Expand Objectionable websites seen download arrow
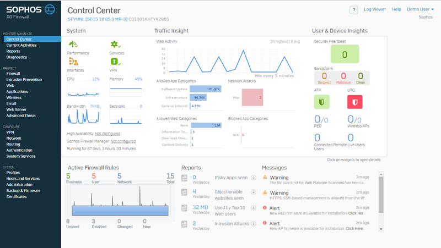This screenshot has height=248, width=441. click(253, 193)
